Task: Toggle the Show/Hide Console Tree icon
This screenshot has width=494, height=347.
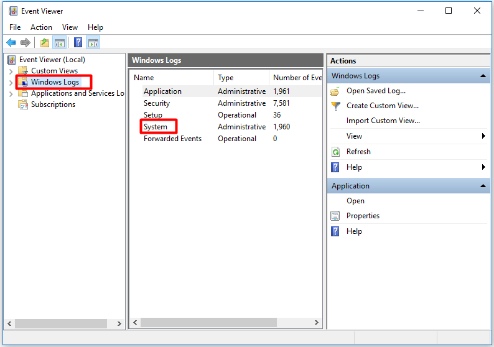Action: (60, 43)
